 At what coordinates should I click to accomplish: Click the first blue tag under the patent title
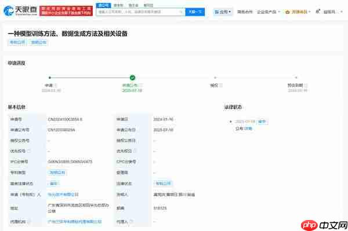point(17,42)
